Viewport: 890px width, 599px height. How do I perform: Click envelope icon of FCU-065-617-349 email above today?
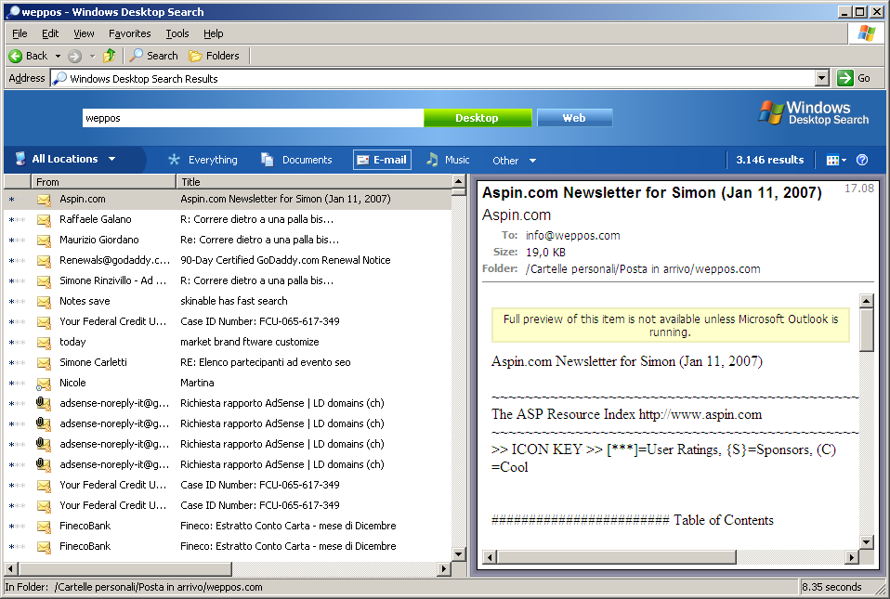(44, 321)
